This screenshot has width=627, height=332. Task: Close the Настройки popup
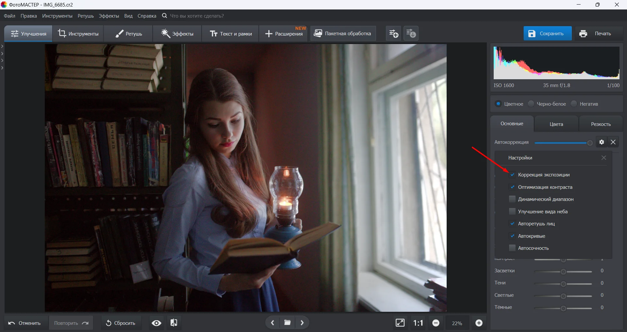(604, 158)
